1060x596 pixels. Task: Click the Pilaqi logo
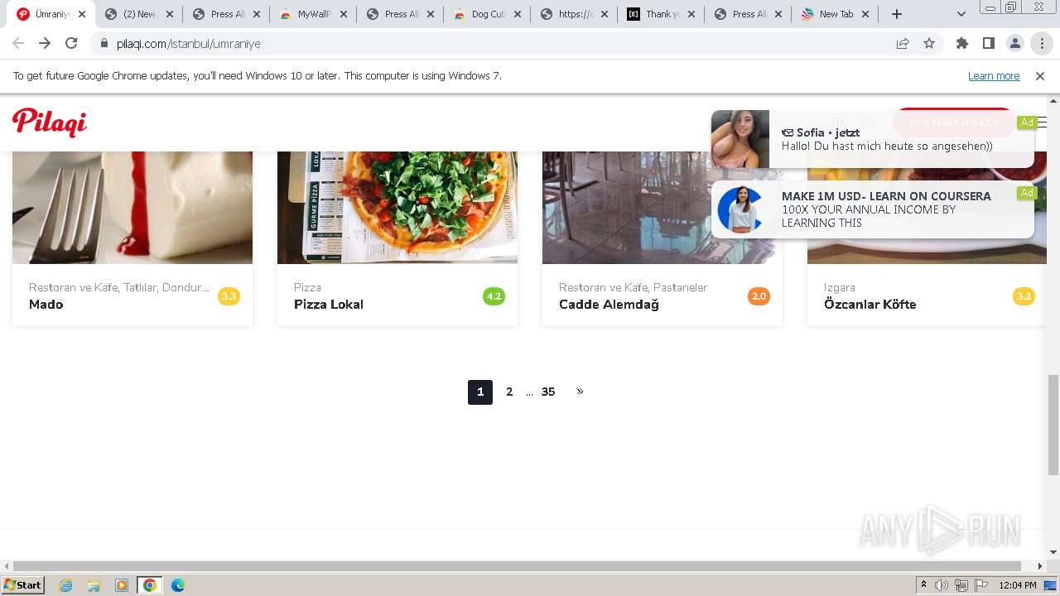tap(50, 123)
